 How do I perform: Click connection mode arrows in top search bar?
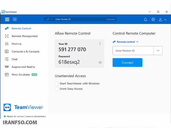click(48, 19)
